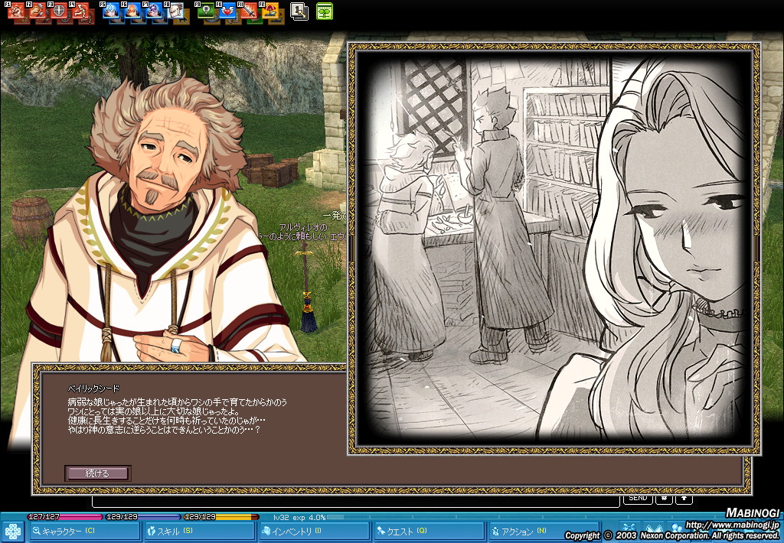Image resolution: width=784 pixels, height=543 pixels.
Task: Open the スキル (S) tab
Action: tap(200, 531)
